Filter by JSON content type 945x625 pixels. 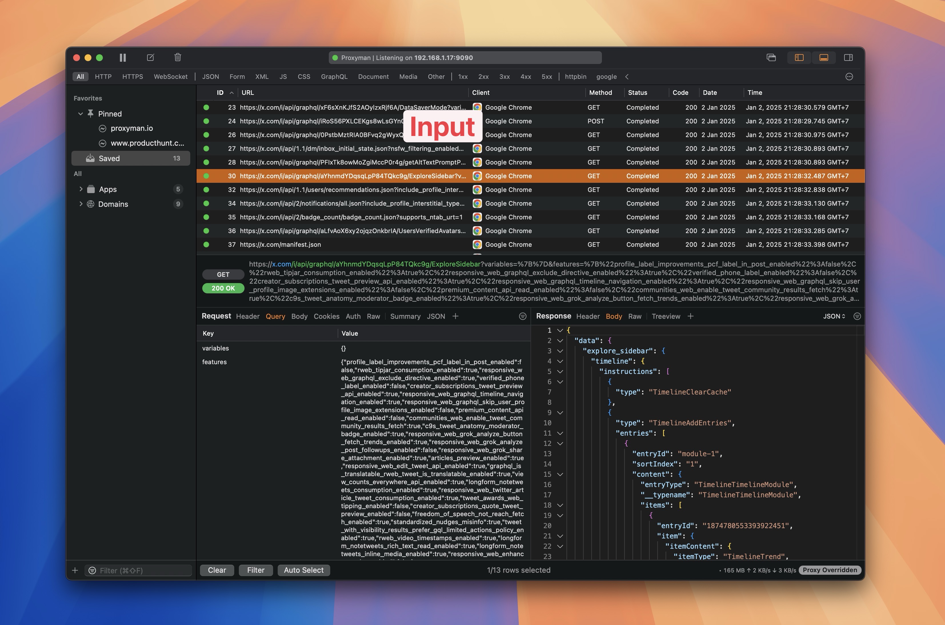[x=211, y=77]
